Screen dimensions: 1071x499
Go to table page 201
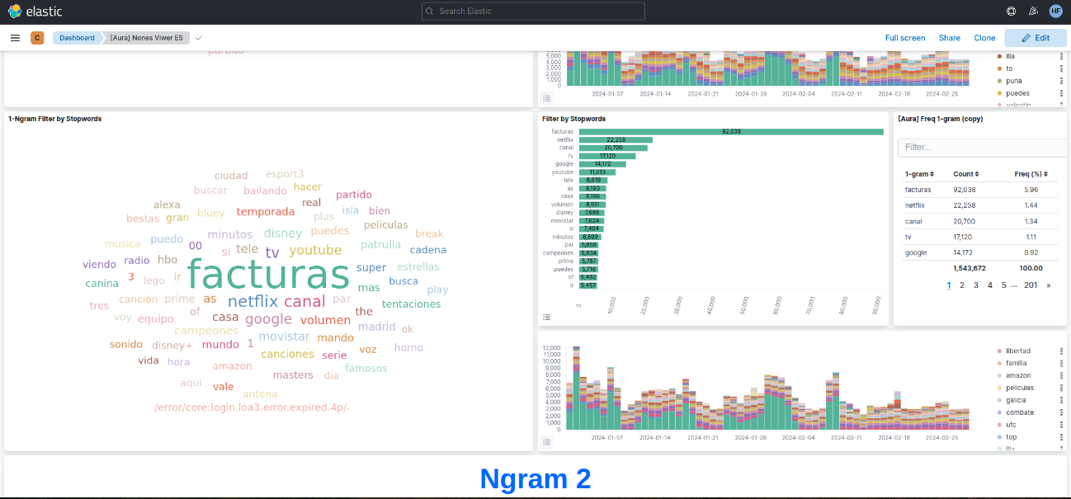pyautogui.click(x=1031, y=285)
